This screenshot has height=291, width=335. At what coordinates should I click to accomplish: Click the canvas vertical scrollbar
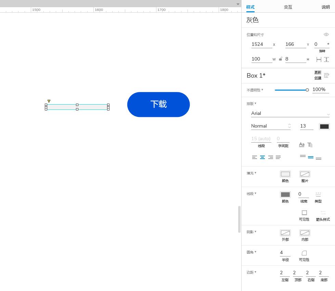(x=239, y=219)
